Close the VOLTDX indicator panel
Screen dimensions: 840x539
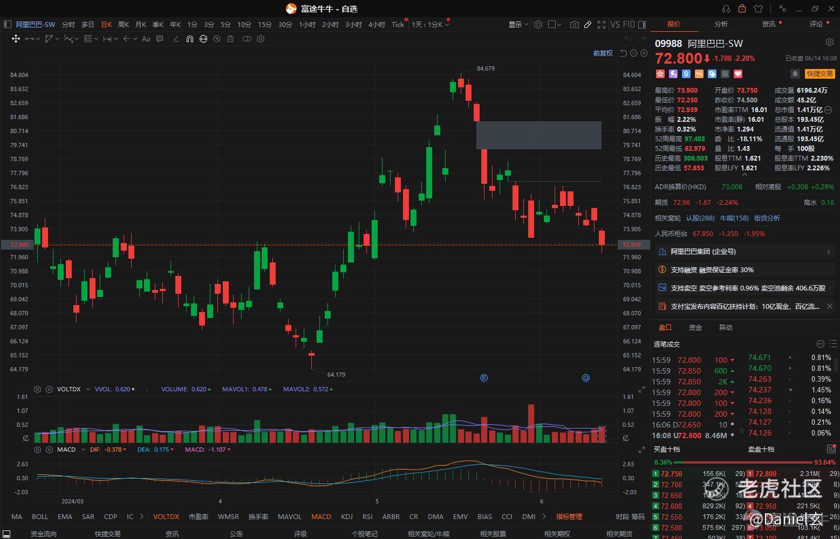(x=49, y=389)
